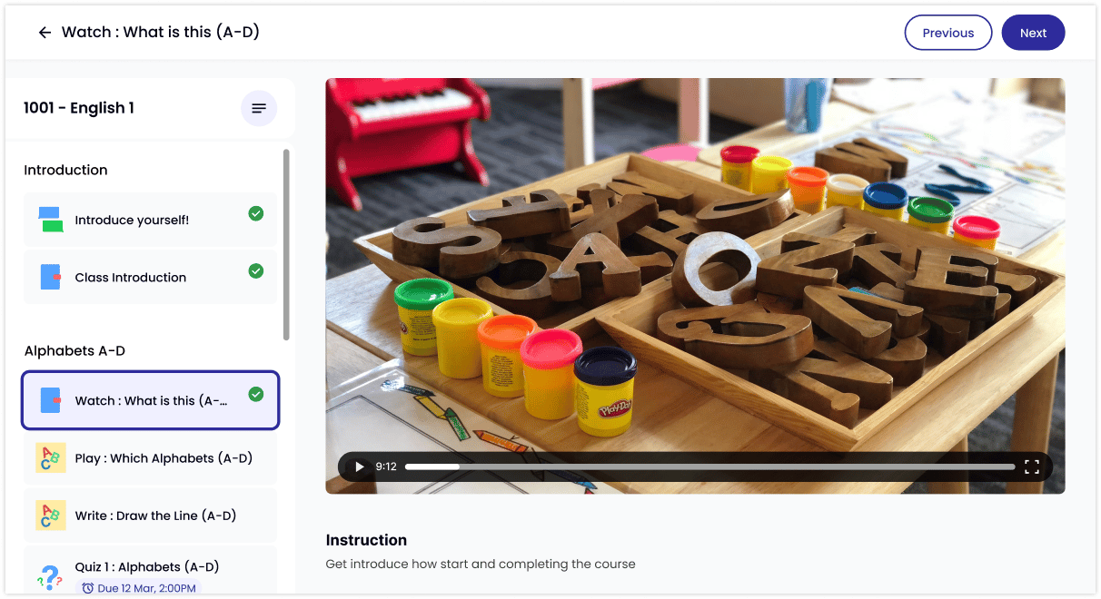Open the course outline menu icon
This screenshot has width=1101, height=599.
point(259,108)
